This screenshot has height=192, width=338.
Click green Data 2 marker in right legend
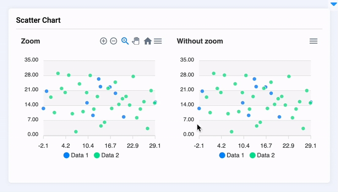point(252,155)
